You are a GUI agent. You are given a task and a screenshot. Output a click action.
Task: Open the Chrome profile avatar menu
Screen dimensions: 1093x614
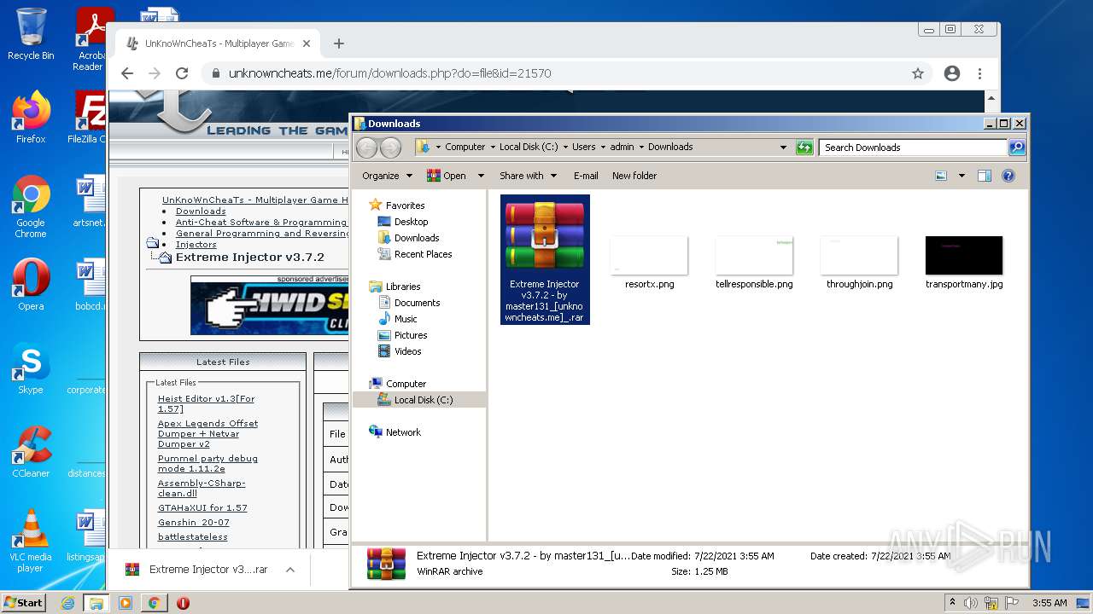pyautogui.click(x=952, y=73)
